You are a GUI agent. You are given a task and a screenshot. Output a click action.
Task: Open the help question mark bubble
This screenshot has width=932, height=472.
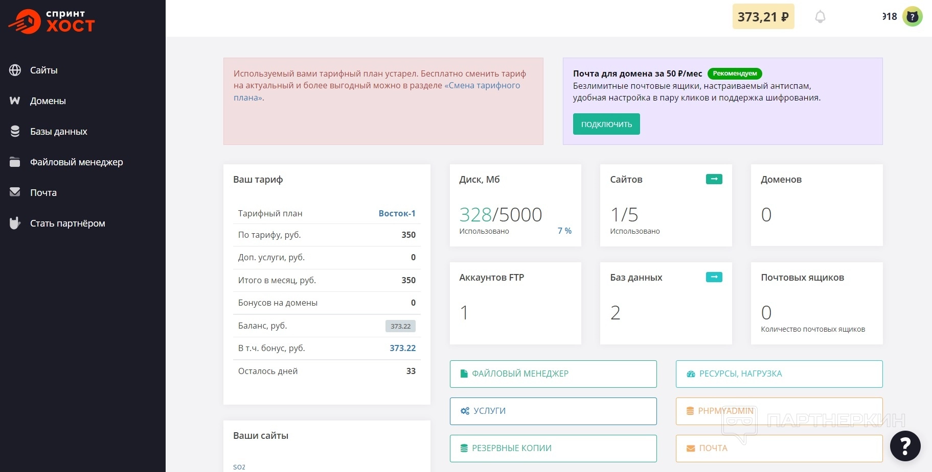[x=905, y=446]
